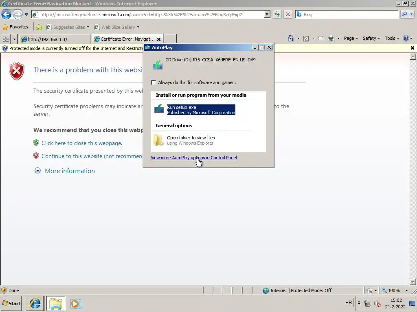Open View more AutoPlay options in Control Panel
The width and height of the screenshot is (417, 312).
[194, 158]
